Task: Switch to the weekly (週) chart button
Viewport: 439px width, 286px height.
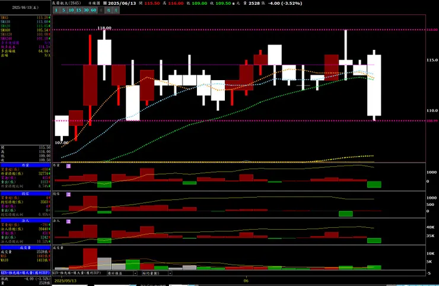Action: coord(109,10)
